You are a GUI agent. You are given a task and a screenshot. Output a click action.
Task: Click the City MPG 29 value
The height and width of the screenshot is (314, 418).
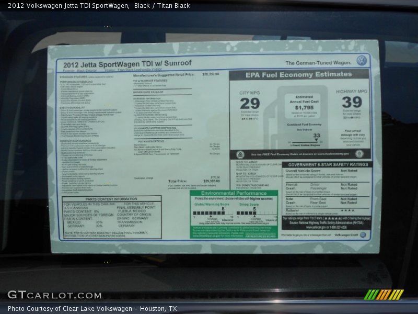pyautogui.click(x=249, y=103)
